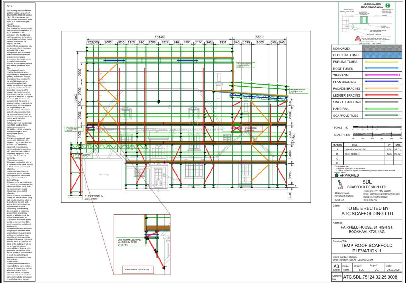The width and height of the screenshot is (406, 283).
Task: Click the "ATC SCAFFOLDING LTD" client name
Action: click(367, 214)
